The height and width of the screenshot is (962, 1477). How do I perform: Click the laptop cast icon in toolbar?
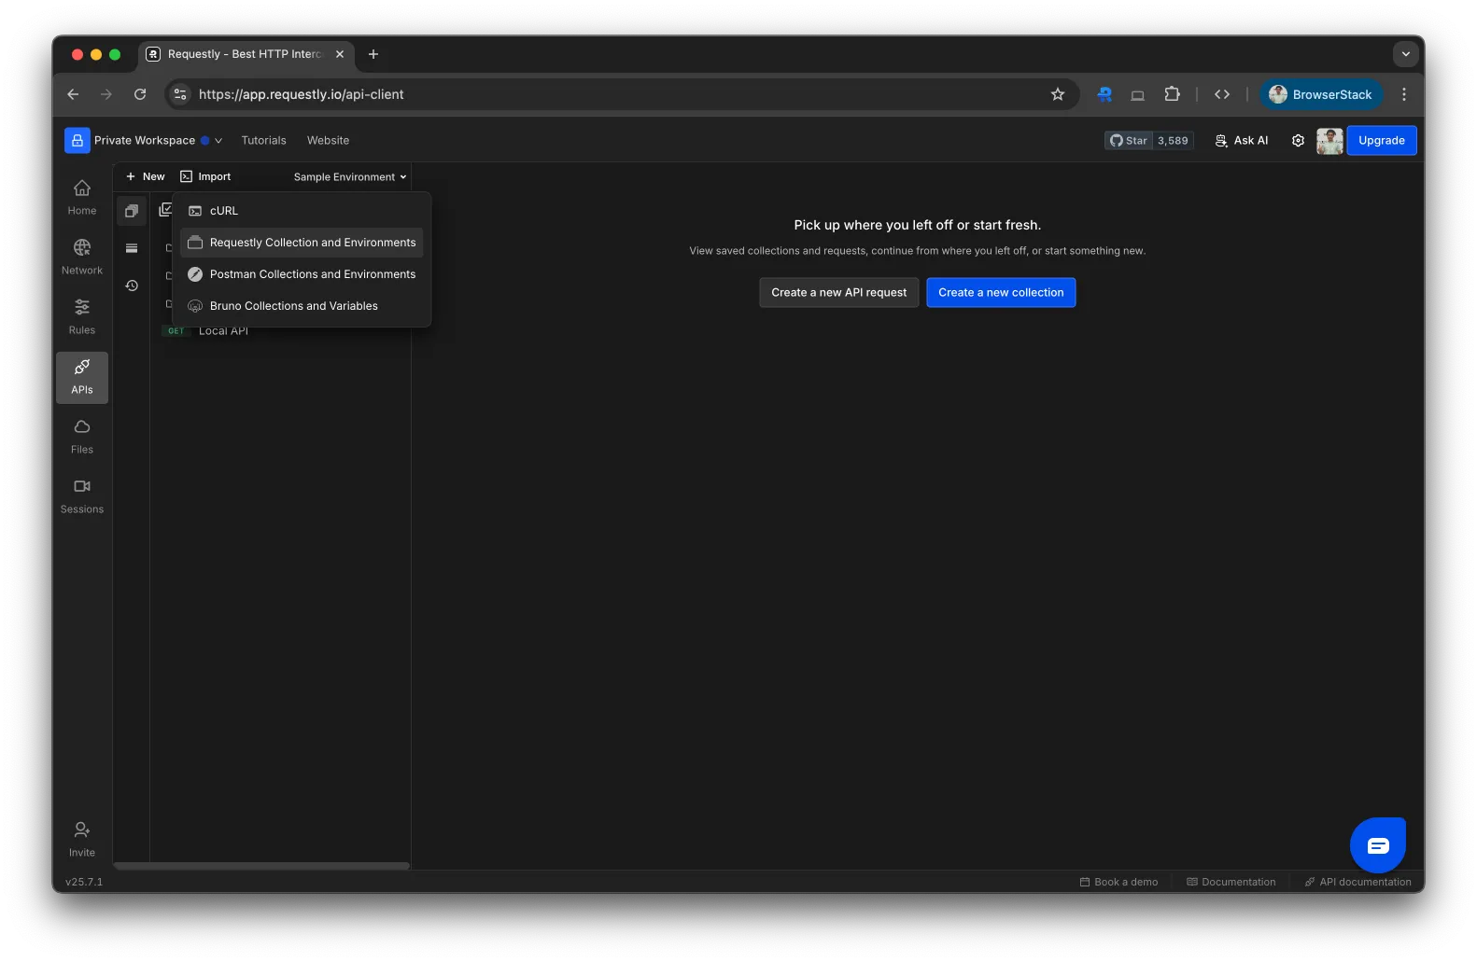[1137, 94]
